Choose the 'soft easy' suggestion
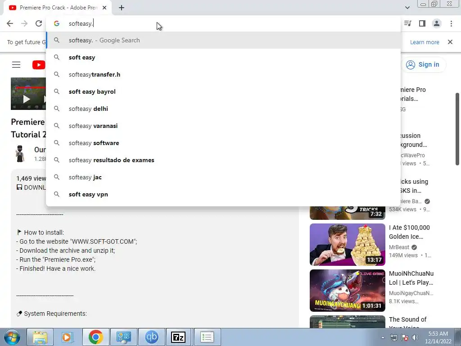 (x=223, y=57)
